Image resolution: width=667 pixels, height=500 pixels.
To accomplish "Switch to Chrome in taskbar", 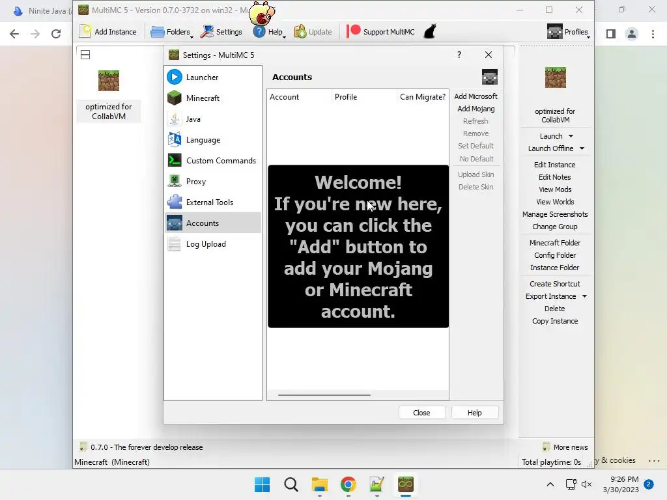I will coord(348,484).
